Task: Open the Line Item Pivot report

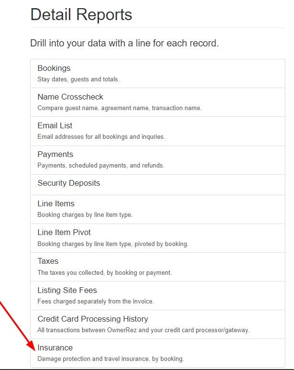Action: 64,233
